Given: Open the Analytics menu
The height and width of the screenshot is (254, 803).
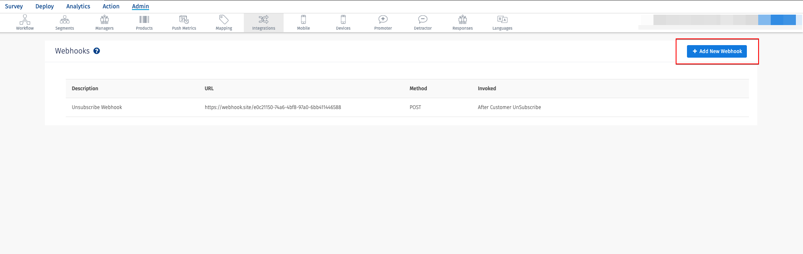Looking at the screenshot, I should tap(78, 6).
